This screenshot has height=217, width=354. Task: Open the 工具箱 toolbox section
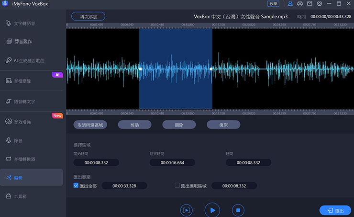(32, 196)
